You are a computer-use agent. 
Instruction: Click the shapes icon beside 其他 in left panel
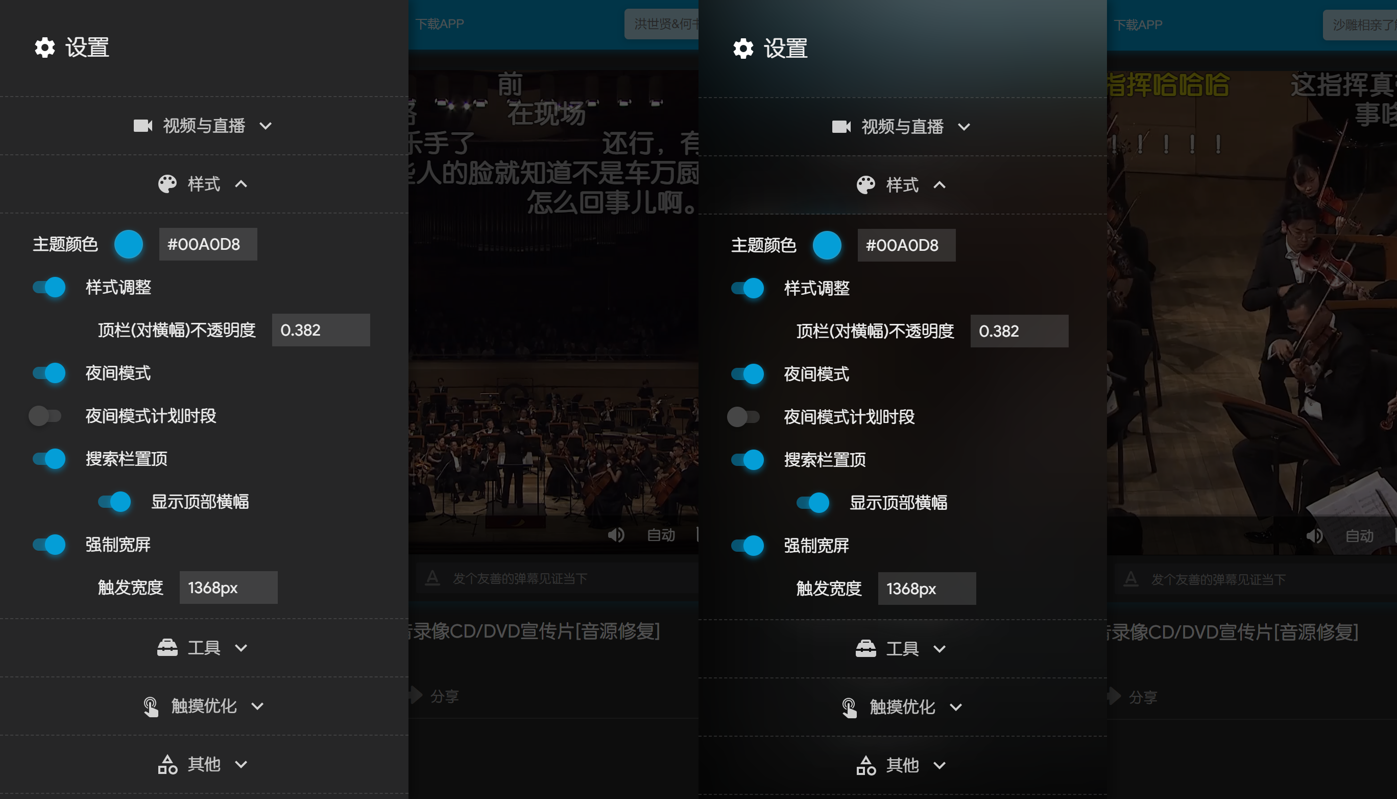click(x=167, y=764)
